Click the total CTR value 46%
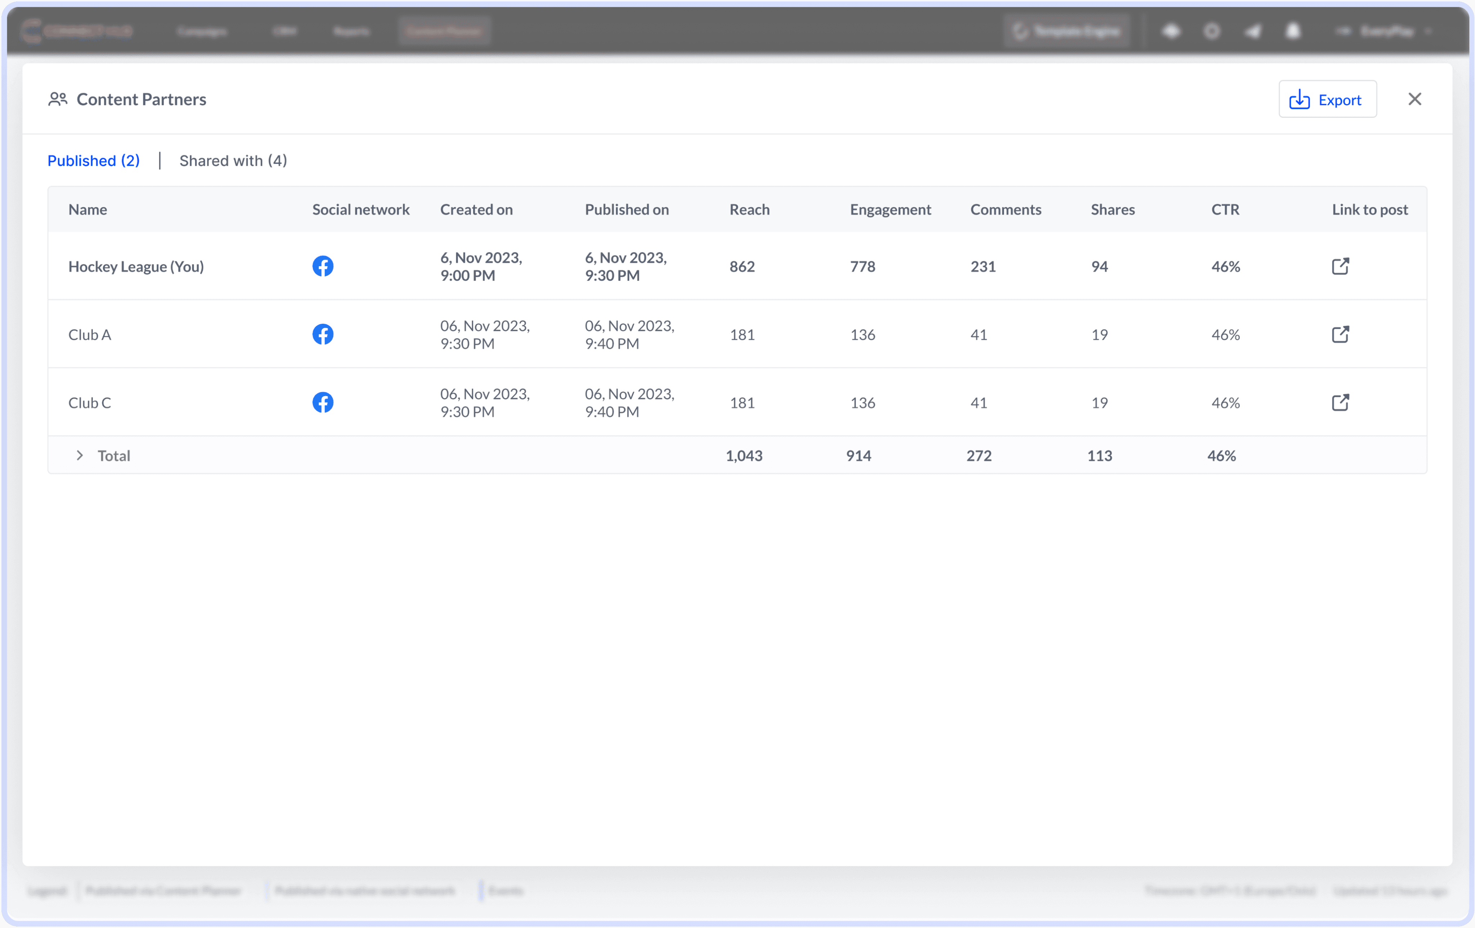This screenshot has width=1475, height=928. [1222, 456]
